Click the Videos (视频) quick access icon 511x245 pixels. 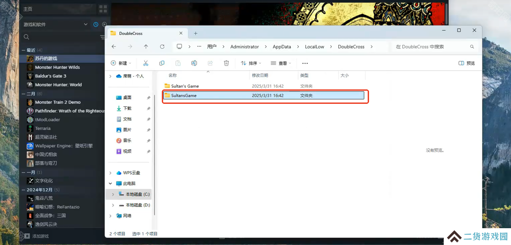[119, 151]
